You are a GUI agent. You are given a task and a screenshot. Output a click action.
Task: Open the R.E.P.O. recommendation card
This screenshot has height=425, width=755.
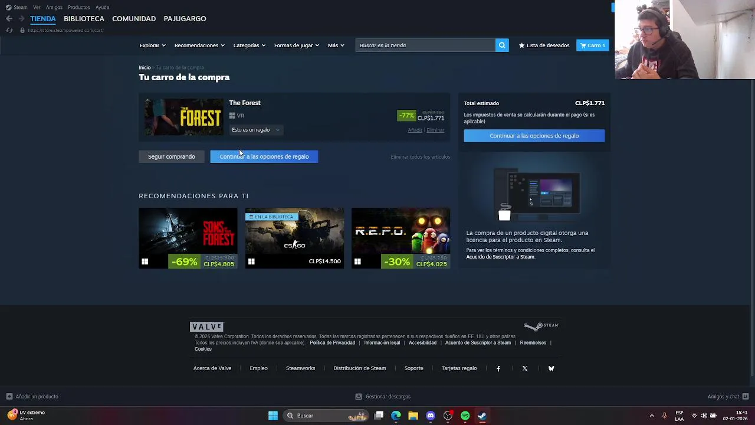[401, 238]
